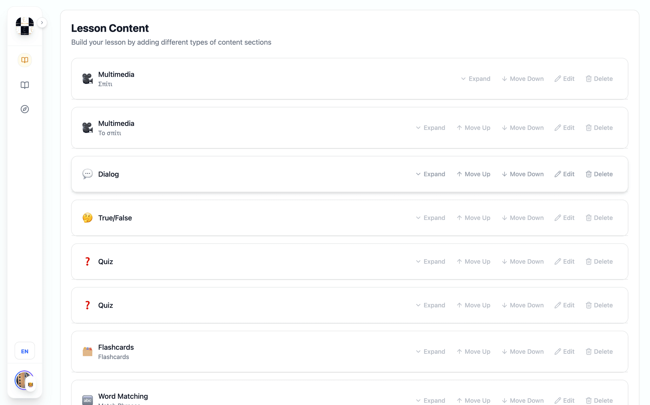Expand the sidebar using the chevron arrow
Viewport: 650px width, 405px height.
[42, 22]
